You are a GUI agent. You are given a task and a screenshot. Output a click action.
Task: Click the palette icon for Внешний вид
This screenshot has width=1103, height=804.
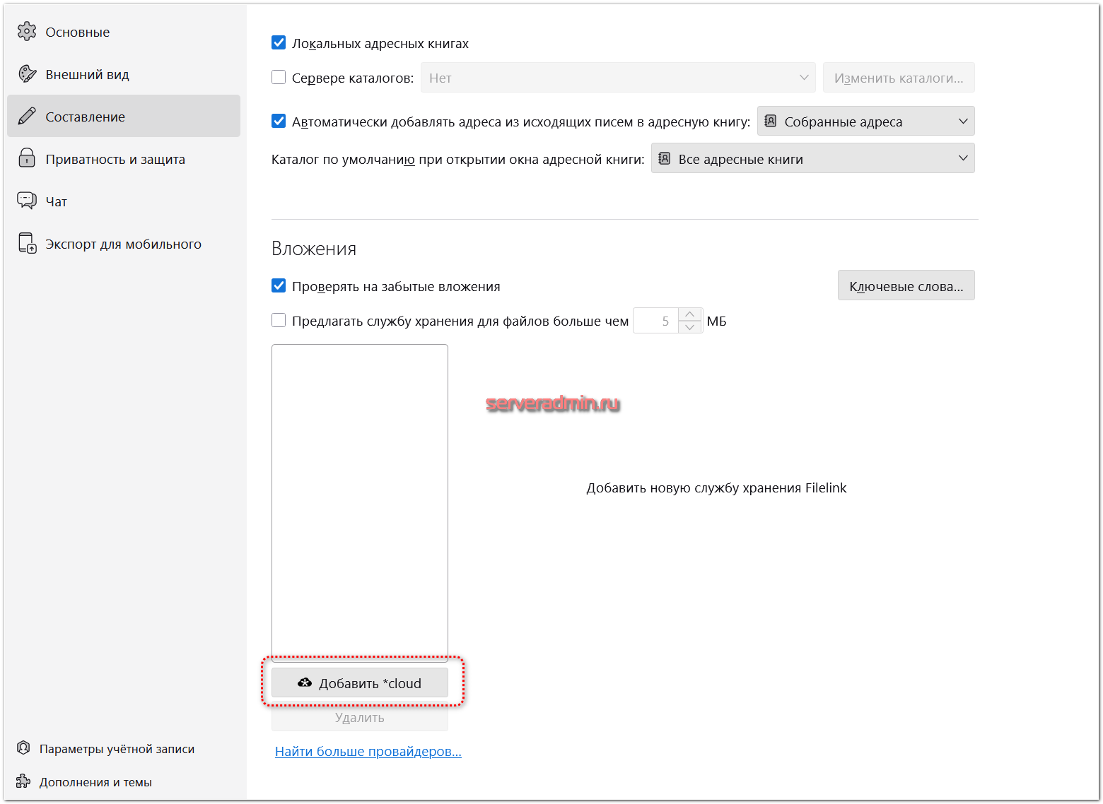(x=27, y=74)
